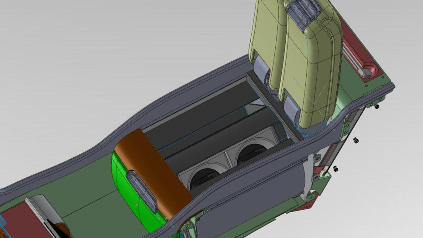Select the middle black bolt on right

(x=356, y=140)
